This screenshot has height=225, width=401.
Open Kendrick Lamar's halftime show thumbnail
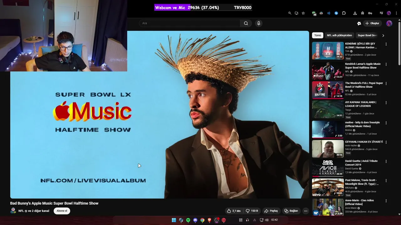click(328, 71)
